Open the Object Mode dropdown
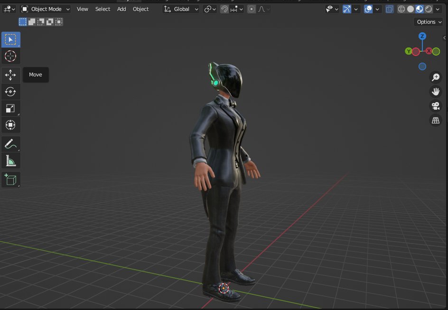448x310 pixels. (x=46, y=9)
